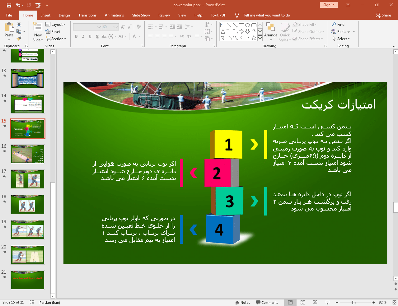The image size is (398, 306).
Task: Open the Select dropdown
Action: (x=341, y=39)
